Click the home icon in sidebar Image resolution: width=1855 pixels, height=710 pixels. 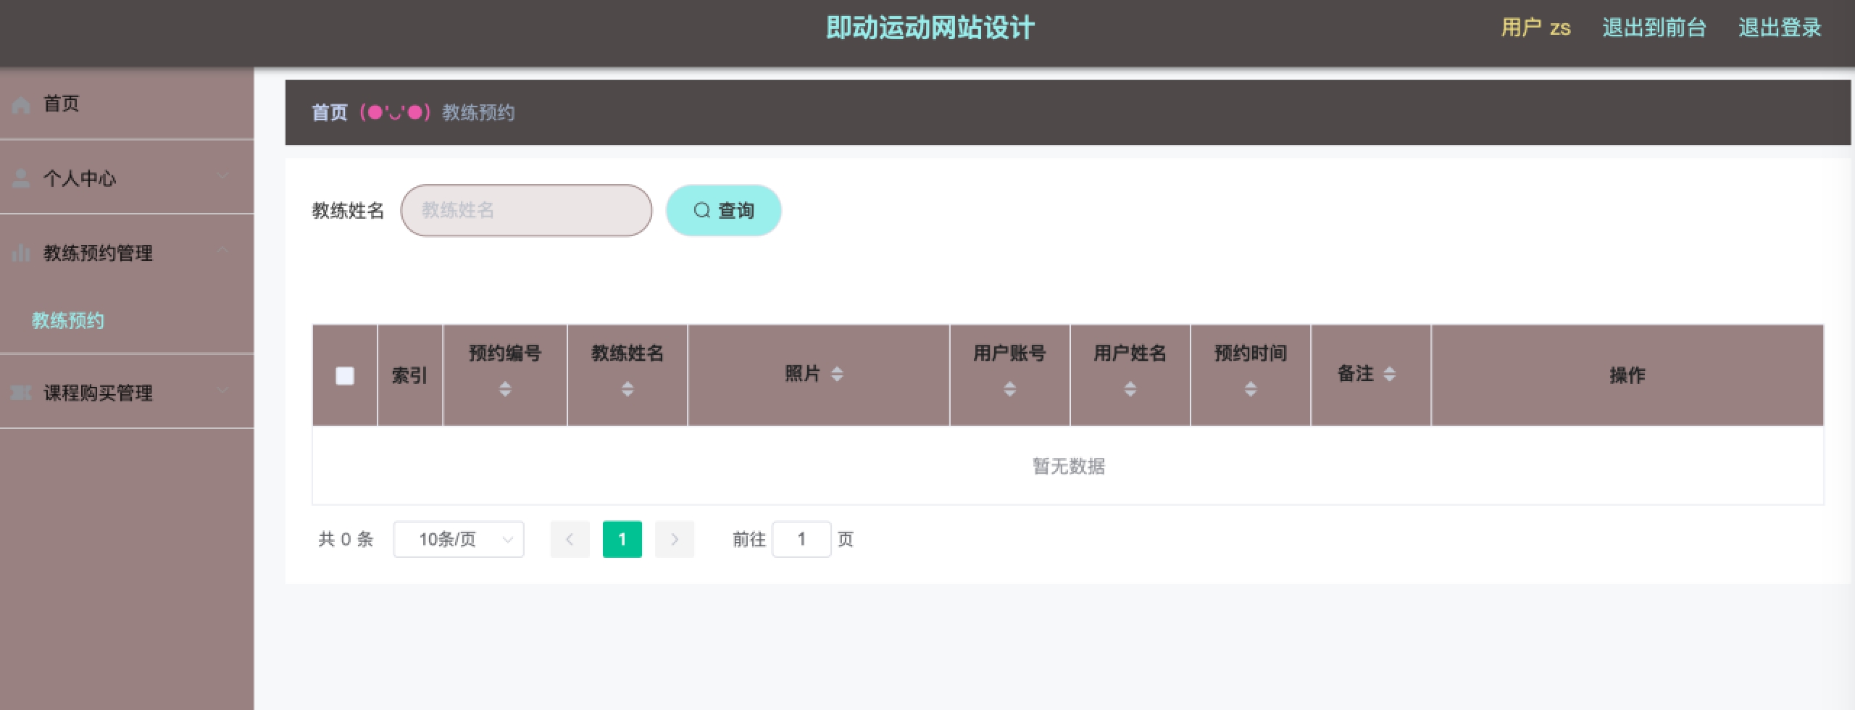(21, 105)
